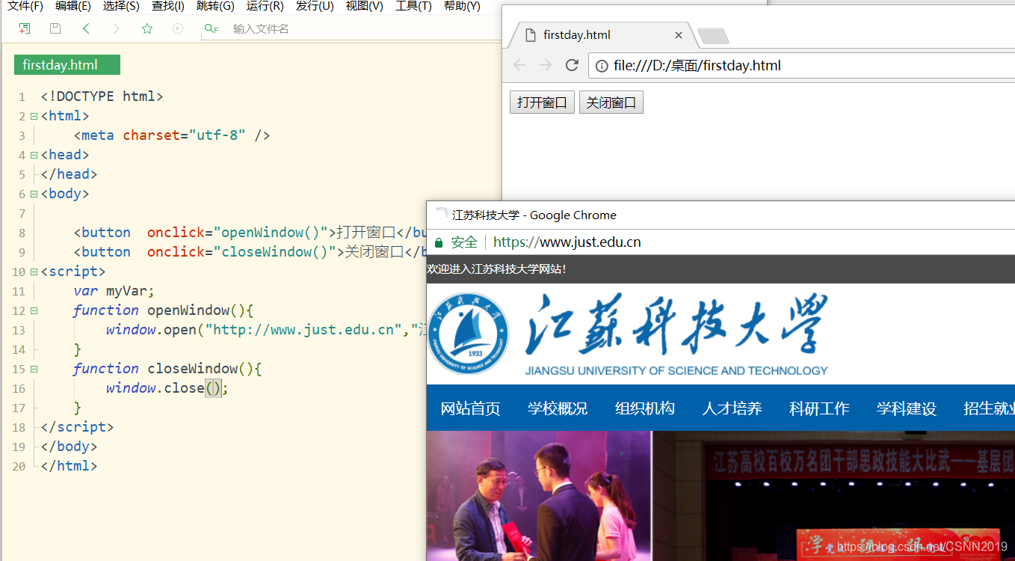This screenshot has height=561, width=1015.
Task: Collapse the html tag fold at line 2
Action: tap(34, 116)
